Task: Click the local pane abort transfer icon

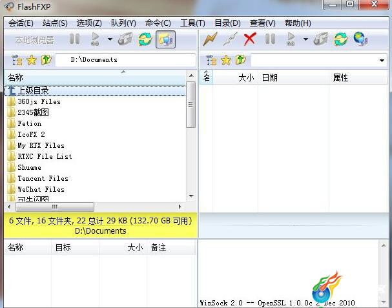Action: [x=125, y=39]
